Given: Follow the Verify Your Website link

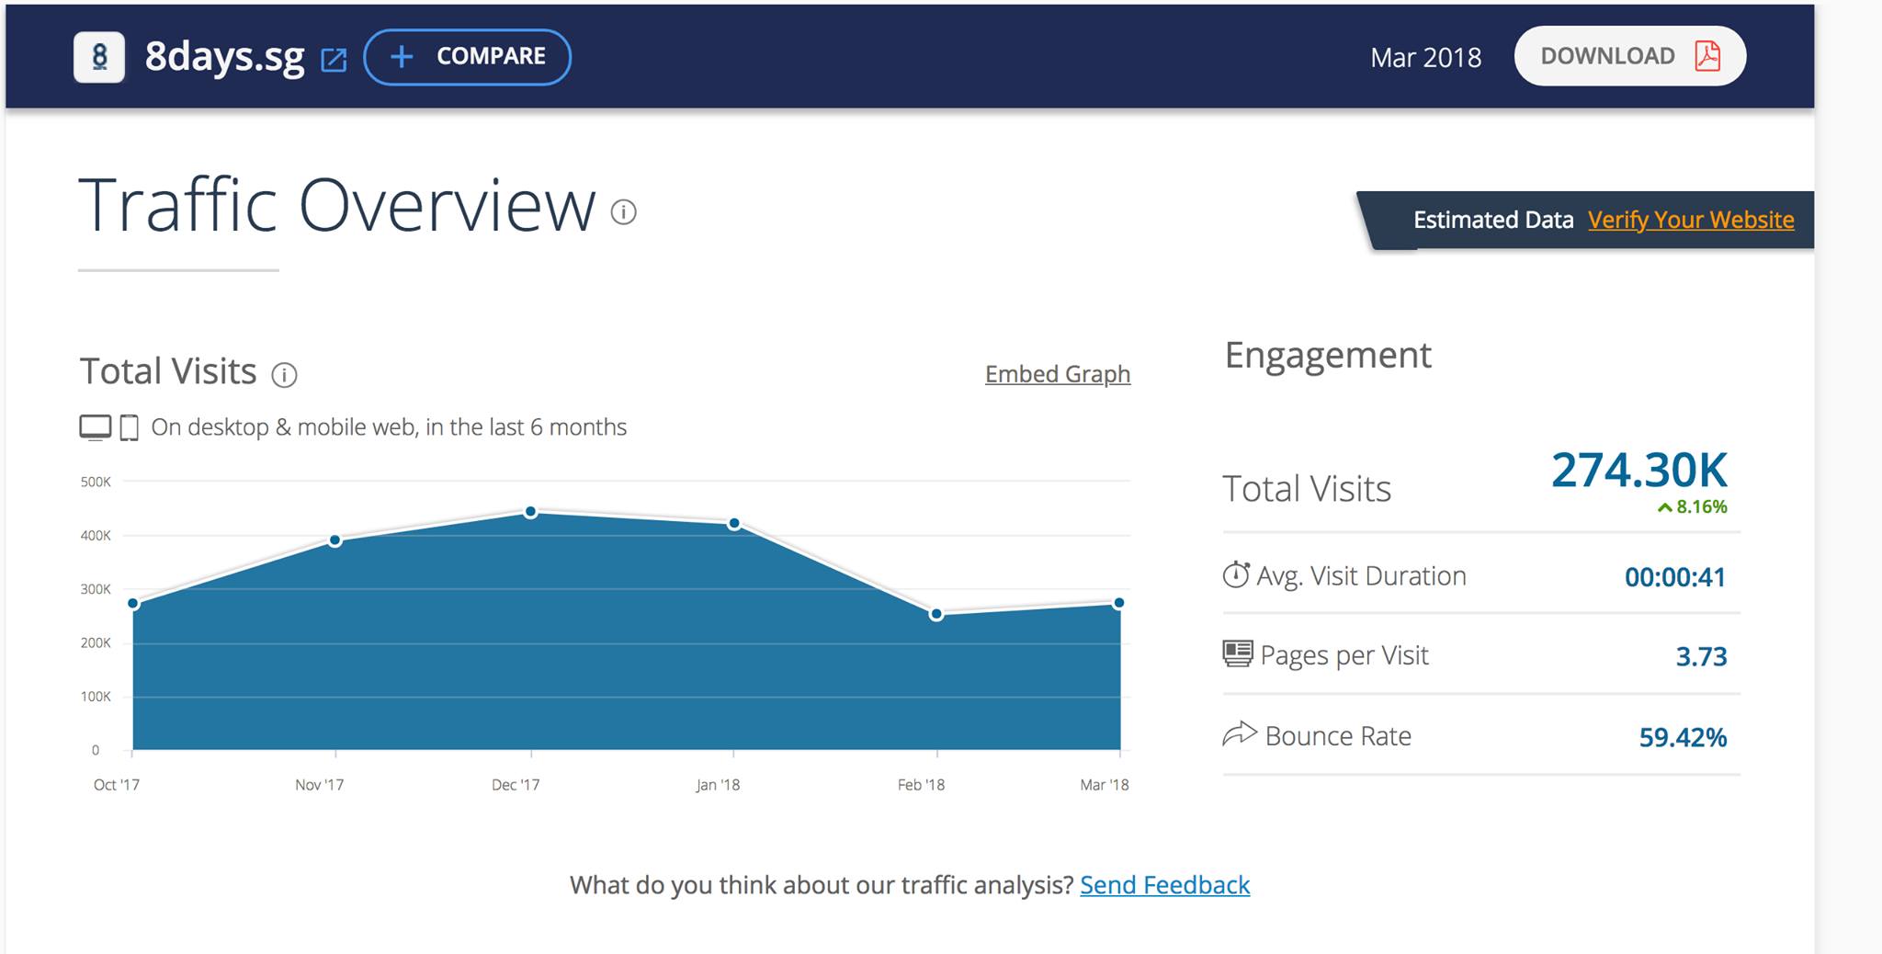Looking at the screenshot, I should coord(1690,220).
